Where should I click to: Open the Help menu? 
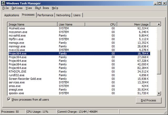click(x=55, y=8)
